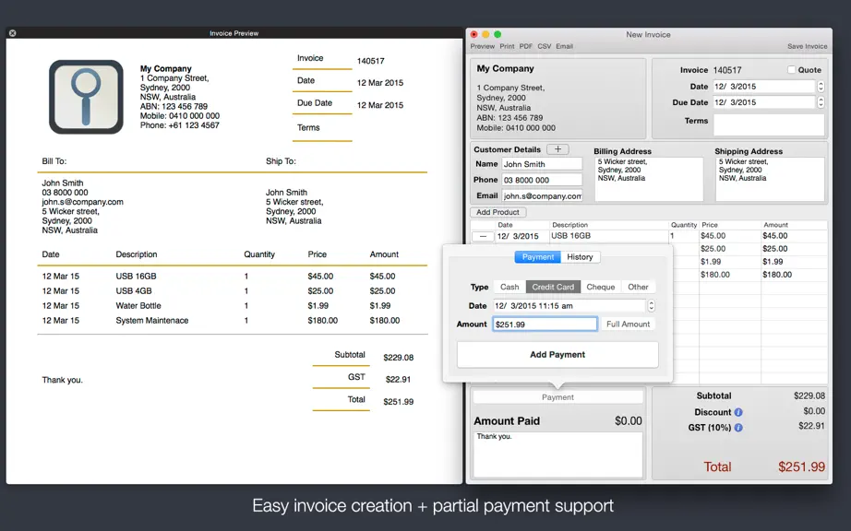This screenshot has width=851, height=531.
Task: Adjust the Due Date stepper
Action: (821, 101)
